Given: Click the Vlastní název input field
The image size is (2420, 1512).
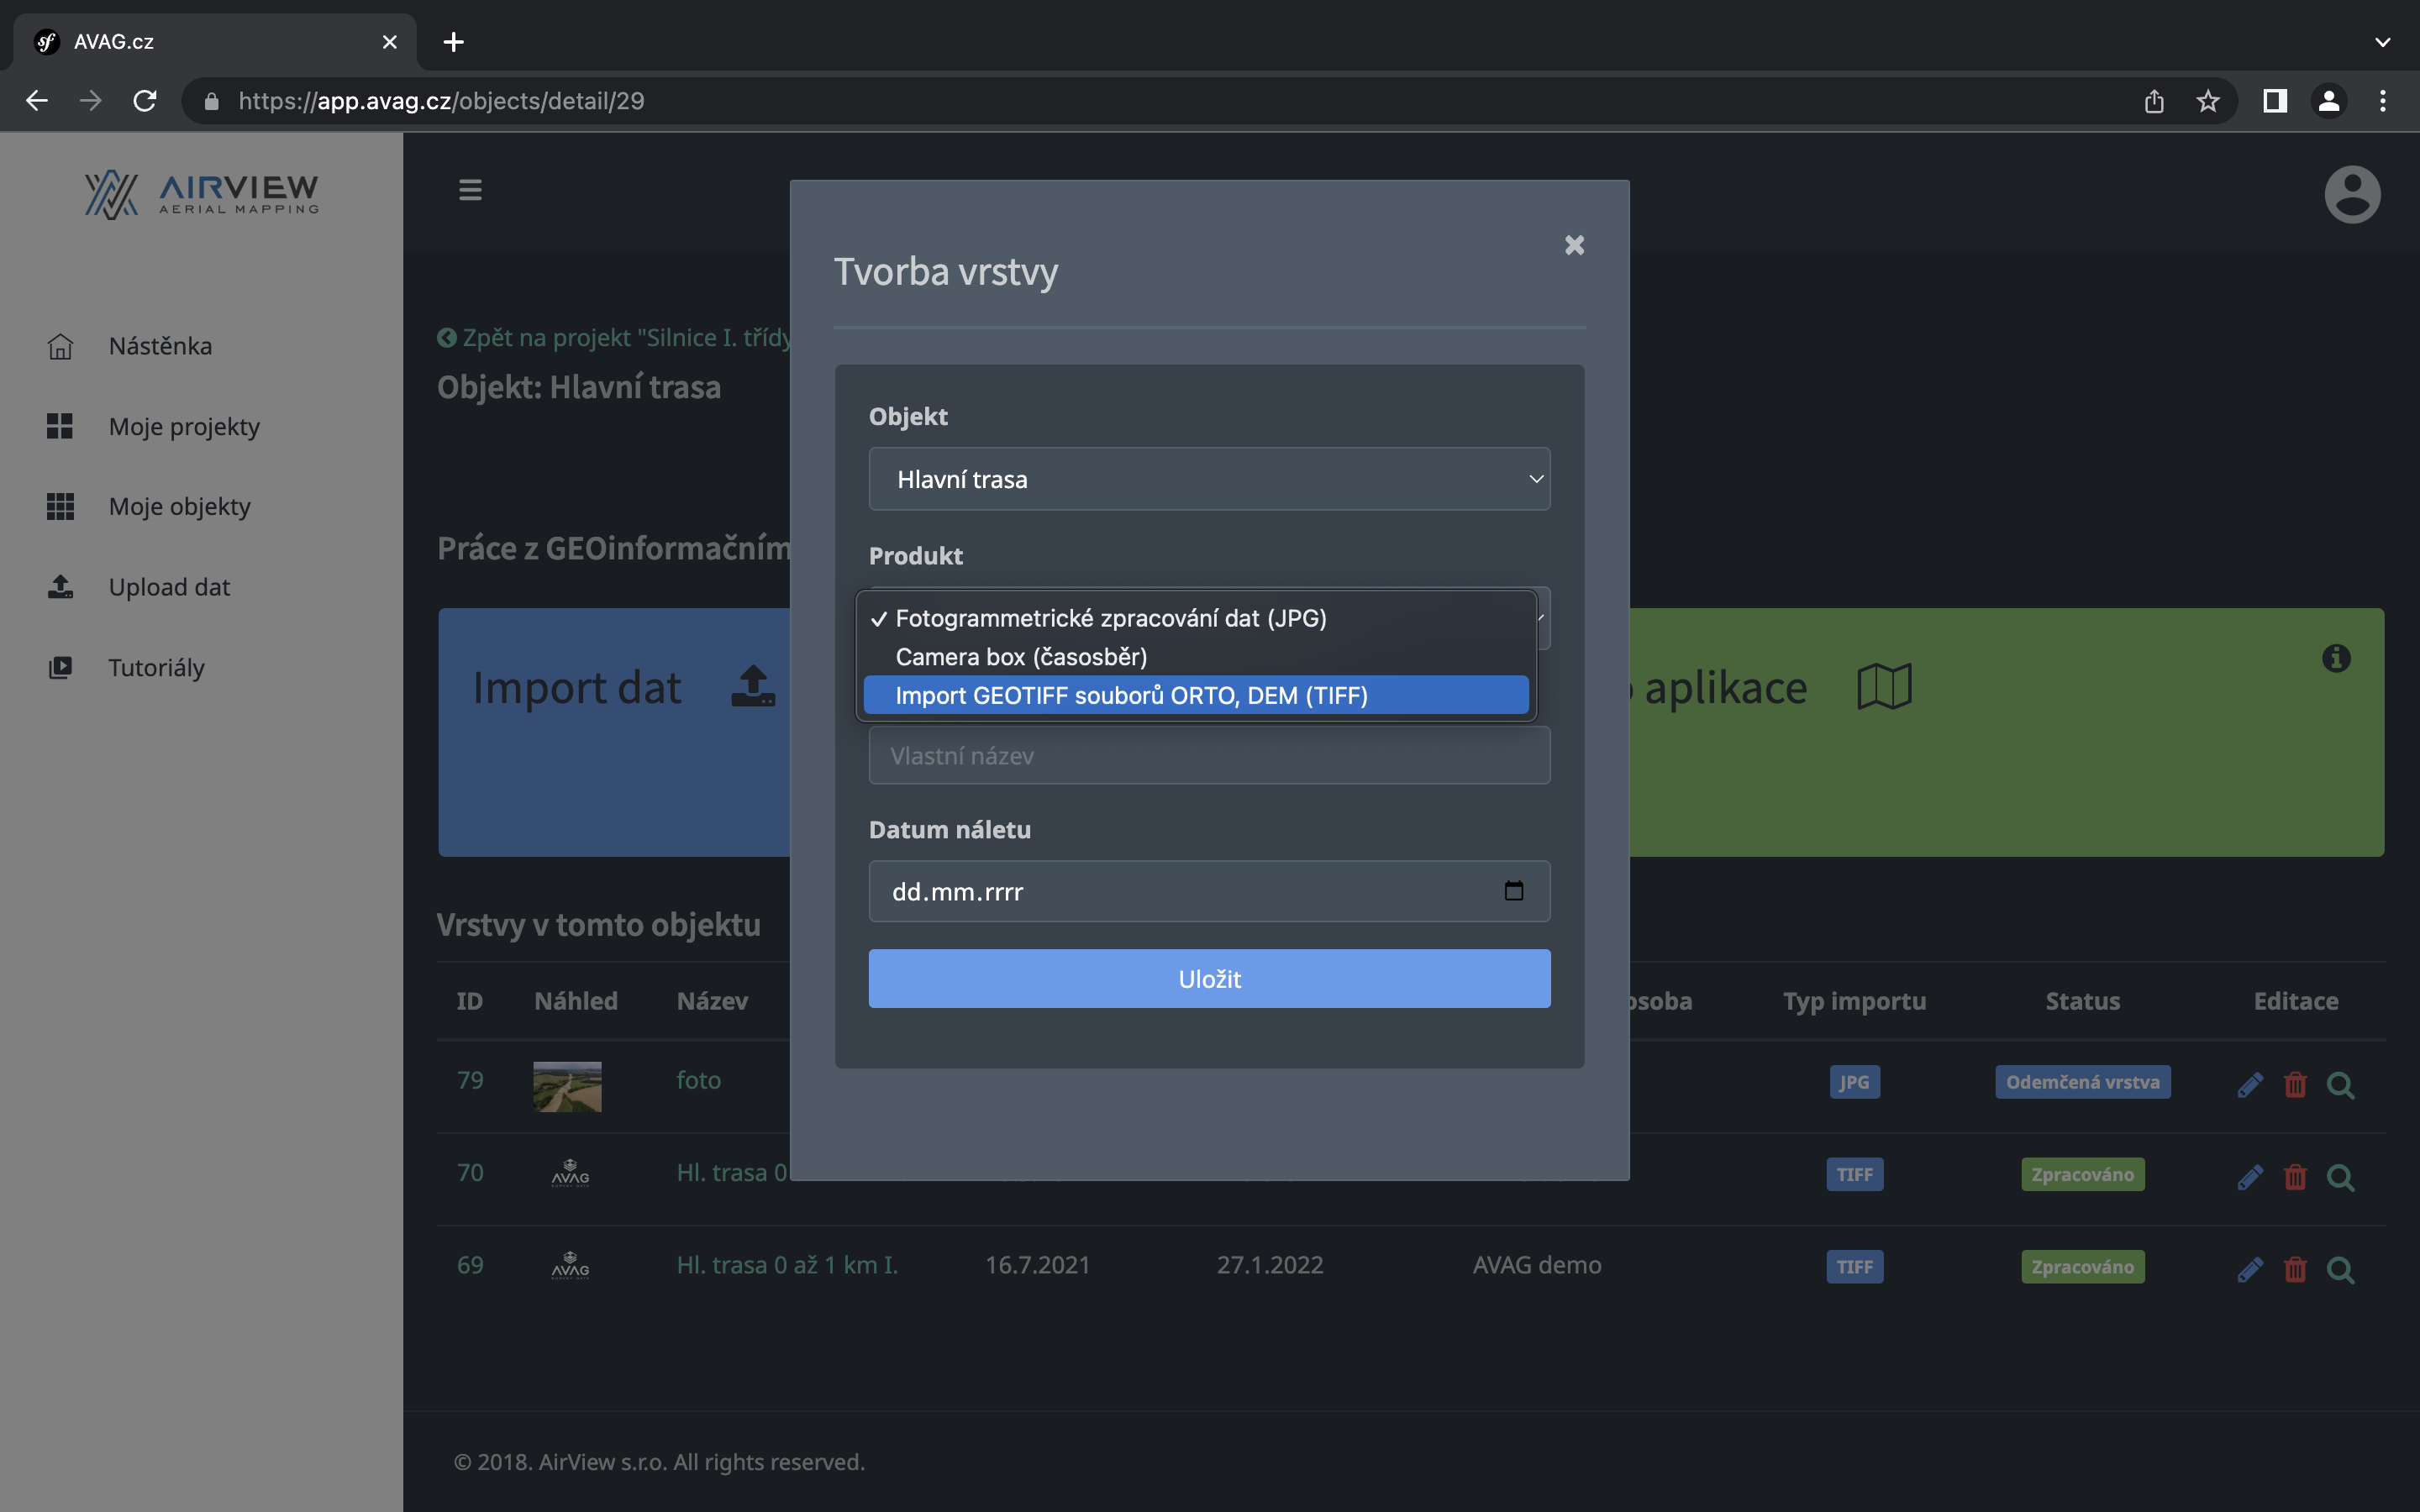Looking at the screenshot, I should (x=1209, y=756).
